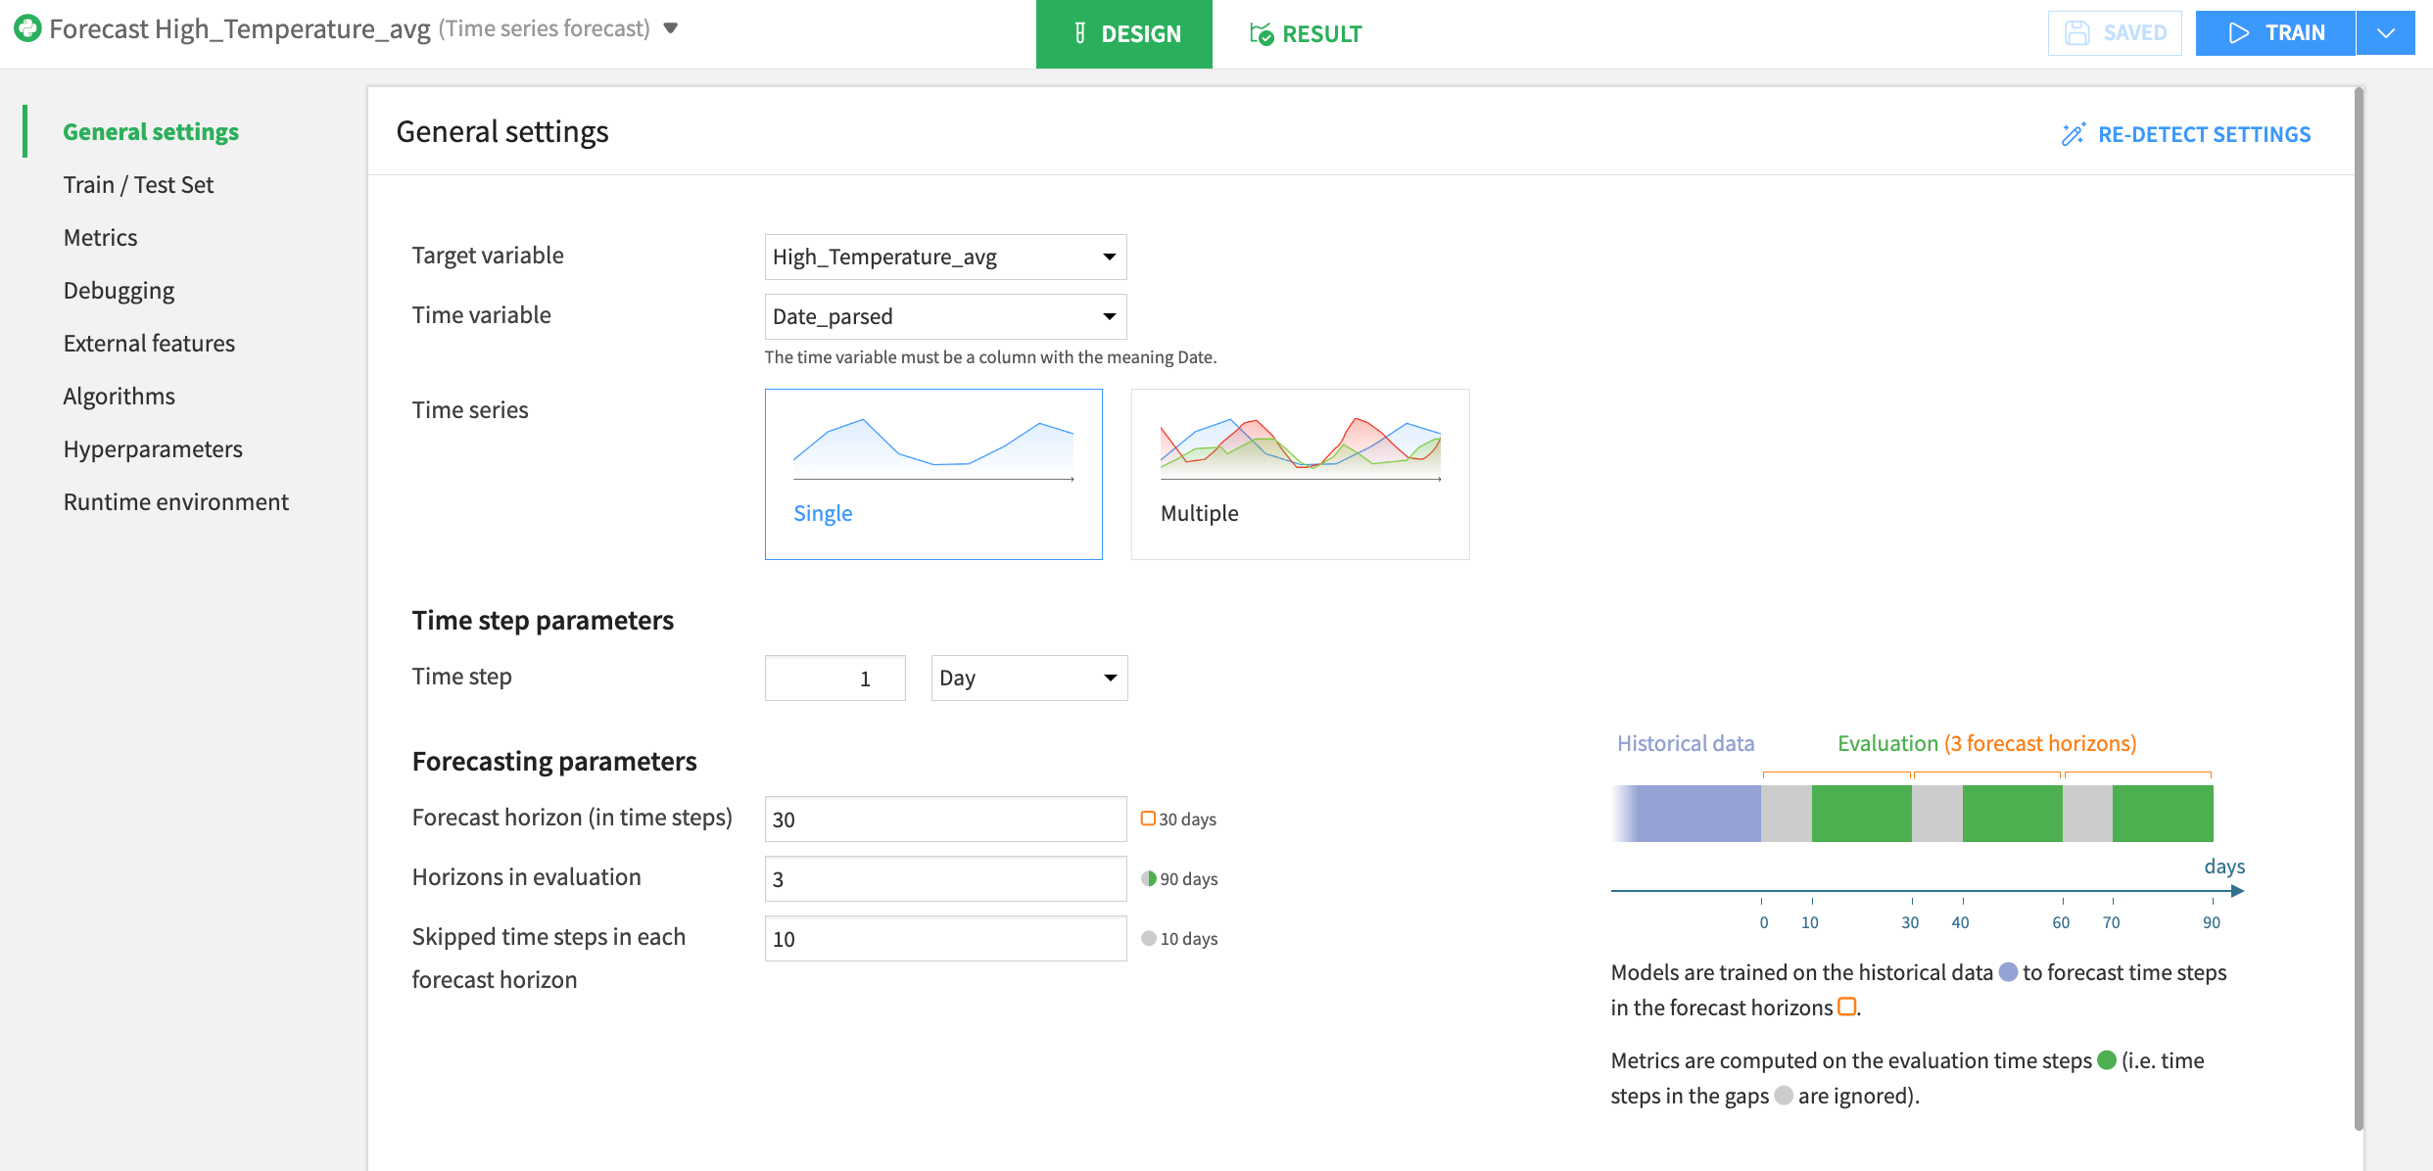Image resolution: width=2433 pixels, height=1171 pixels.
Task: Click the Save disk icon
Action: (x=2075, y=32)
